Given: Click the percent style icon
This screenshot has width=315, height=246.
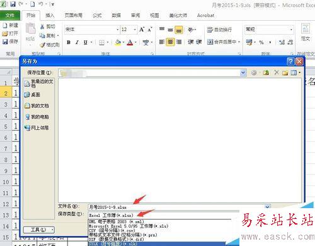Looking at the screenshot, I should coord(261,42).
